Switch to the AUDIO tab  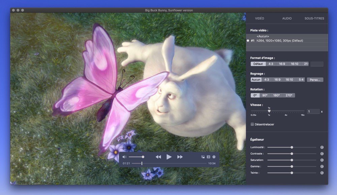click(287, 19)
